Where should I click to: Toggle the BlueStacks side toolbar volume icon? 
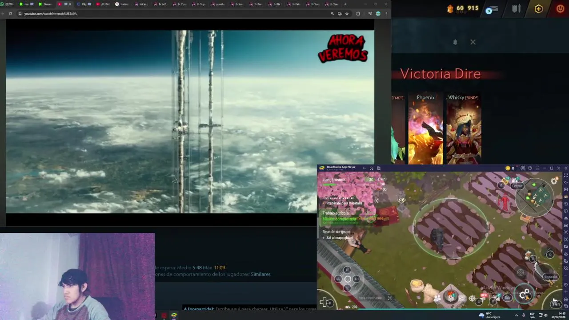(x=565, y=183)
